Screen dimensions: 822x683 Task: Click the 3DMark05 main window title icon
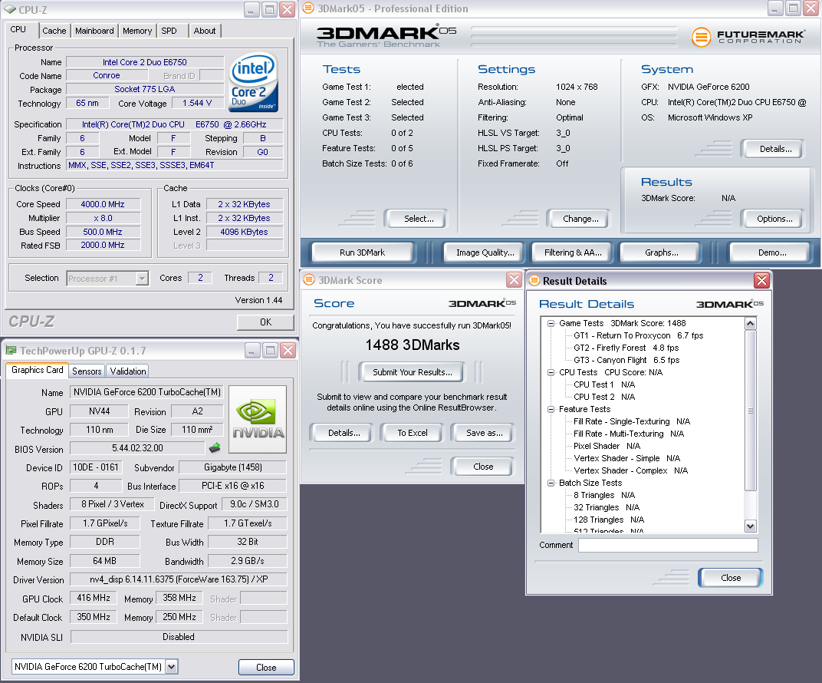308,8
